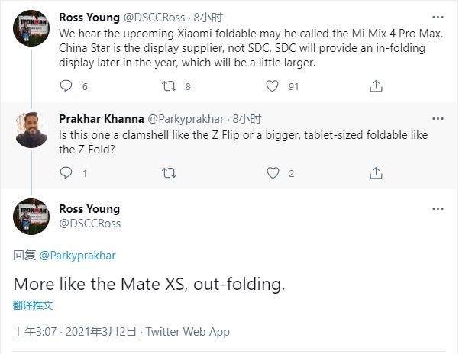Image resolution: width=459 pixels, height=354 pixels.
Task: Click the 翻译推文 translate tweet link
Action: [x=33, y=304]
